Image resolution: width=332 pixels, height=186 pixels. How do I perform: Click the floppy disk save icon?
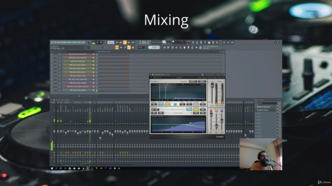(x=209, y=42)
